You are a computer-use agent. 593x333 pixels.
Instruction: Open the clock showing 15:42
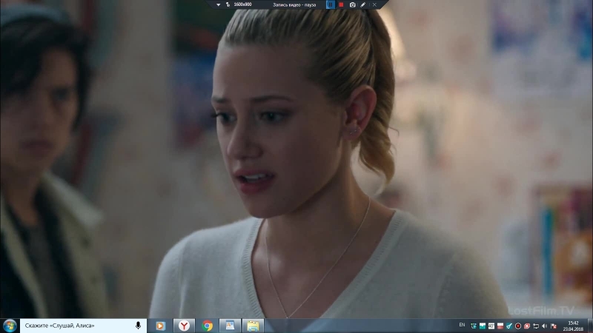[573, 326]
